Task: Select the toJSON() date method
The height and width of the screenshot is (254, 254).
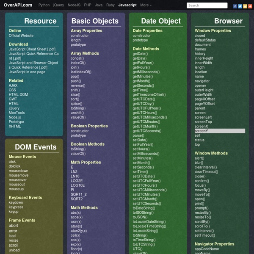Action: coord(140,217)
